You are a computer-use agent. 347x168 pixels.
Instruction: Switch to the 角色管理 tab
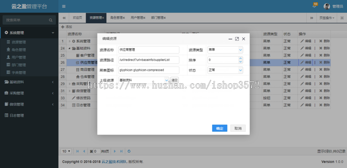tap(116, 18)
